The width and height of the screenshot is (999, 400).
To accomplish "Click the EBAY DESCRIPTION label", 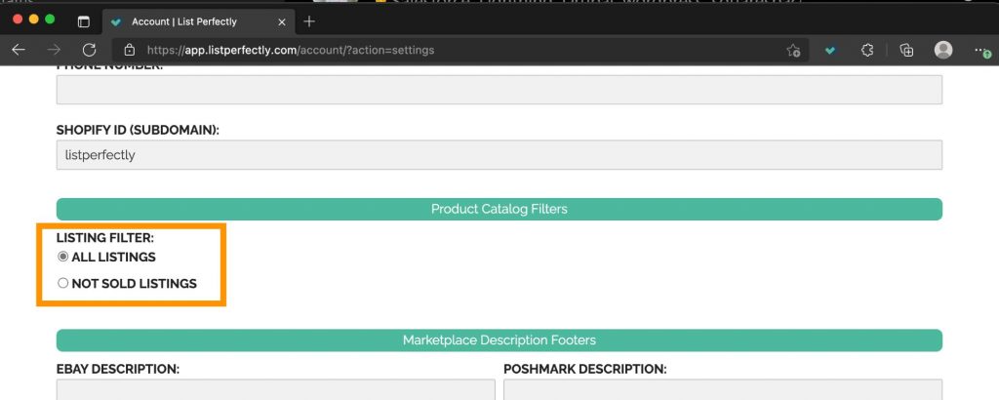I will point(118,369).
